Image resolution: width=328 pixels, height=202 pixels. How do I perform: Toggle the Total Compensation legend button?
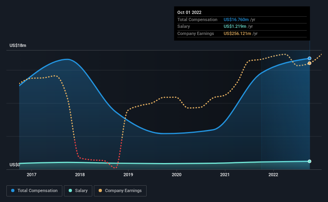tap(34, 191)
